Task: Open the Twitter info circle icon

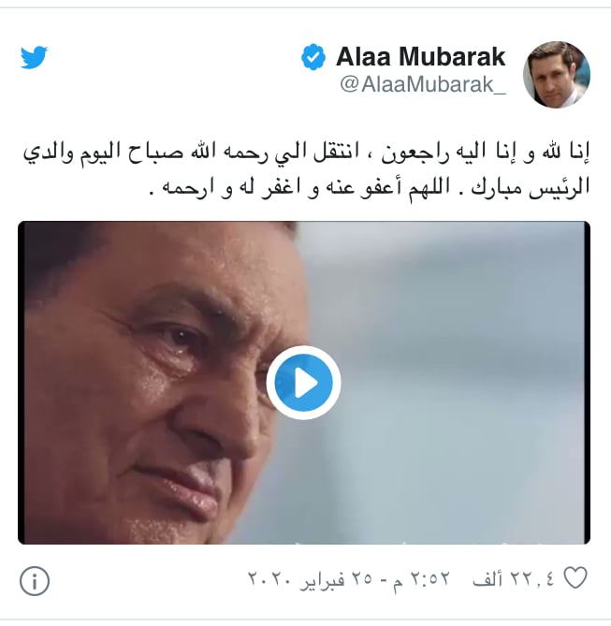Action: tap(35, 581)
